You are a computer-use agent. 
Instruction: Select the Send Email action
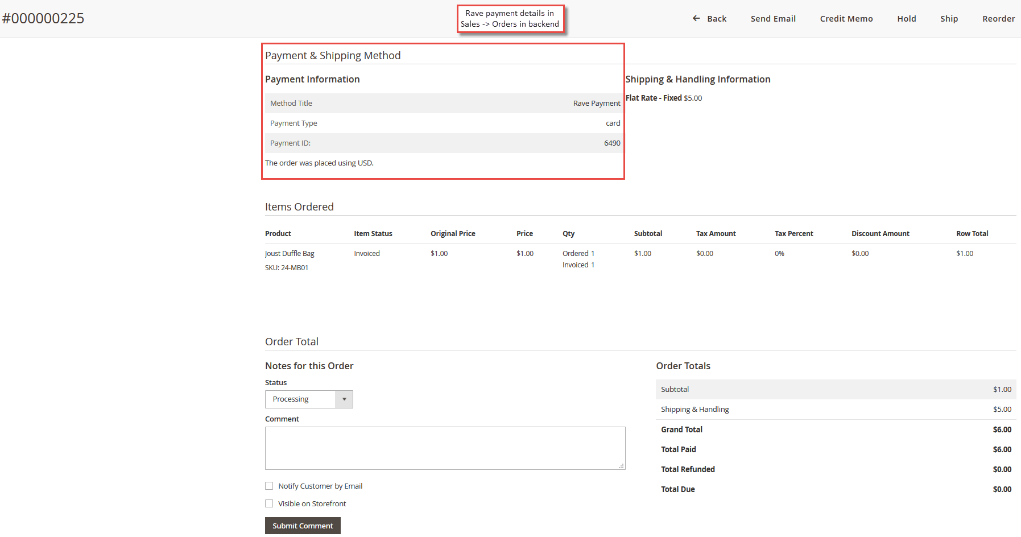click(773, 18)
